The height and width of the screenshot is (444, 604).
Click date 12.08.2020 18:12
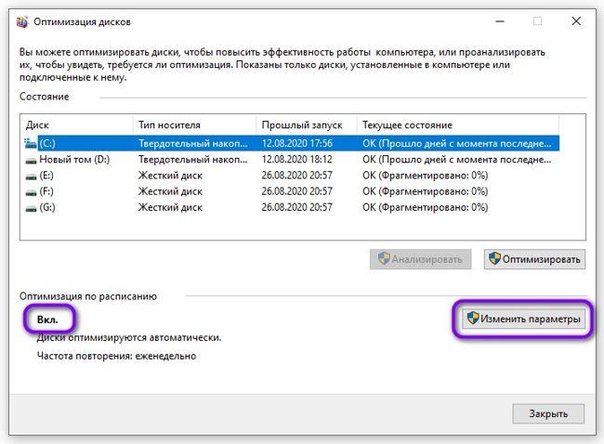coord(296,160)
